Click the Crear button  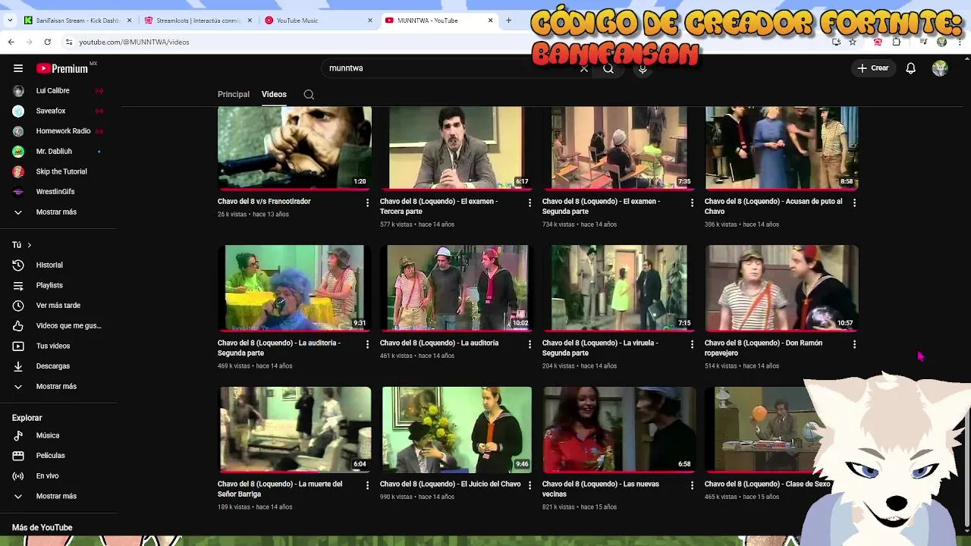[x=872, y=68]
